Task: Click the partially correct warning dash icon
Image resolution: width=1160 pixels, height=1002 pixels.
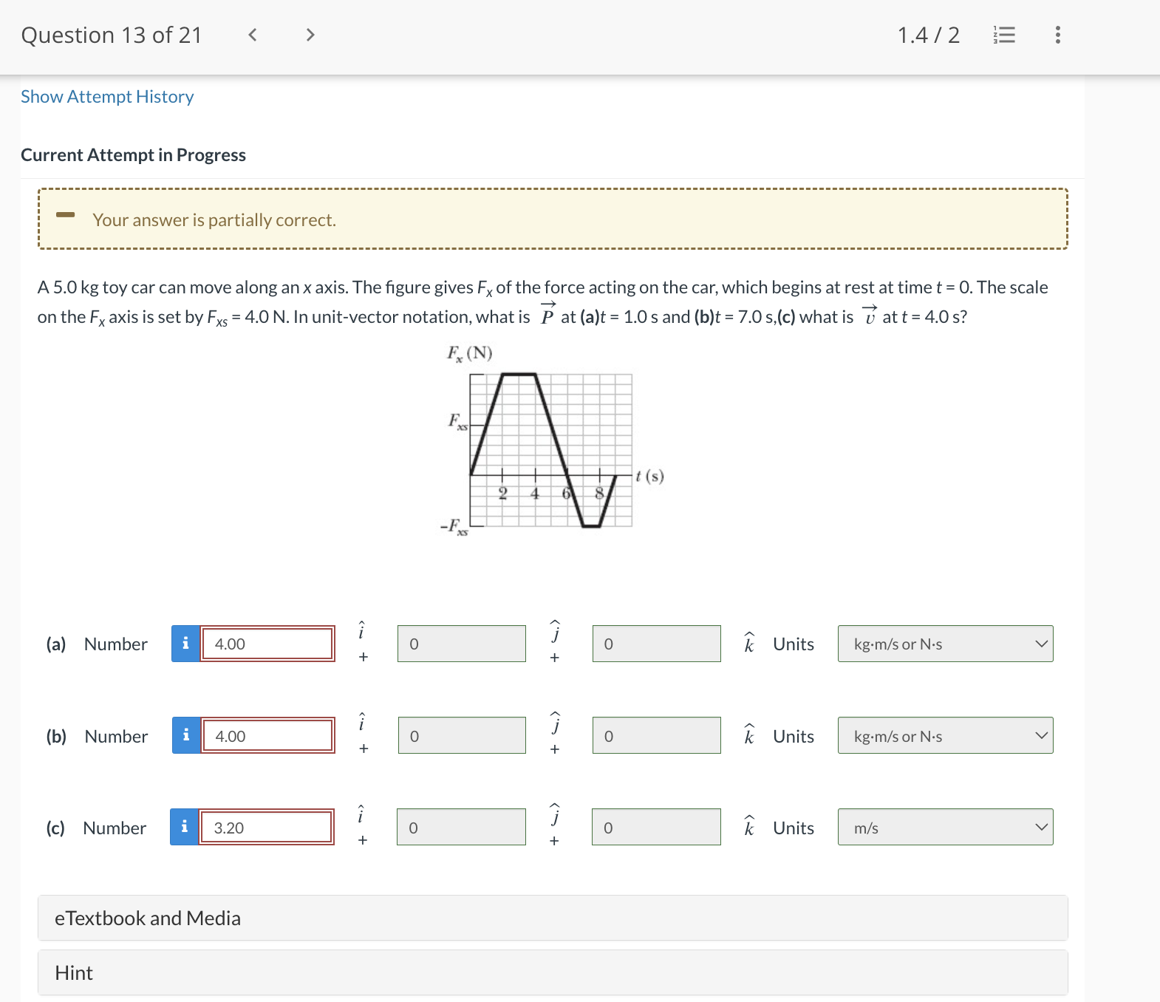Action: [65, 215]
